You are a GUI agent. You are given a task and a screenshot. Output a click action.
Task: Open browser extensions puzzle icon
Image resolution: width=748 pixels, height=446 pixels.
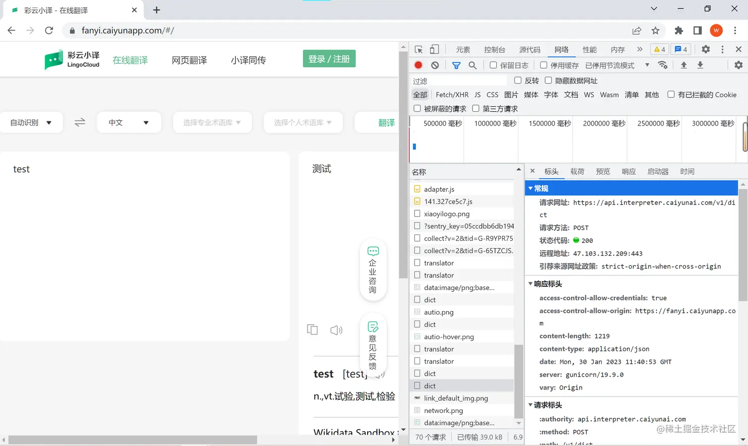pyautogui.click(x=679, y=31)
